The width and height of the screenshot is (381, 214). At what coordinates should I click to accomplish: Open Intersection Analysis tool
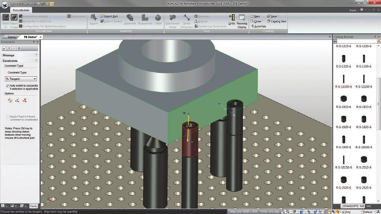pos(33,16)
